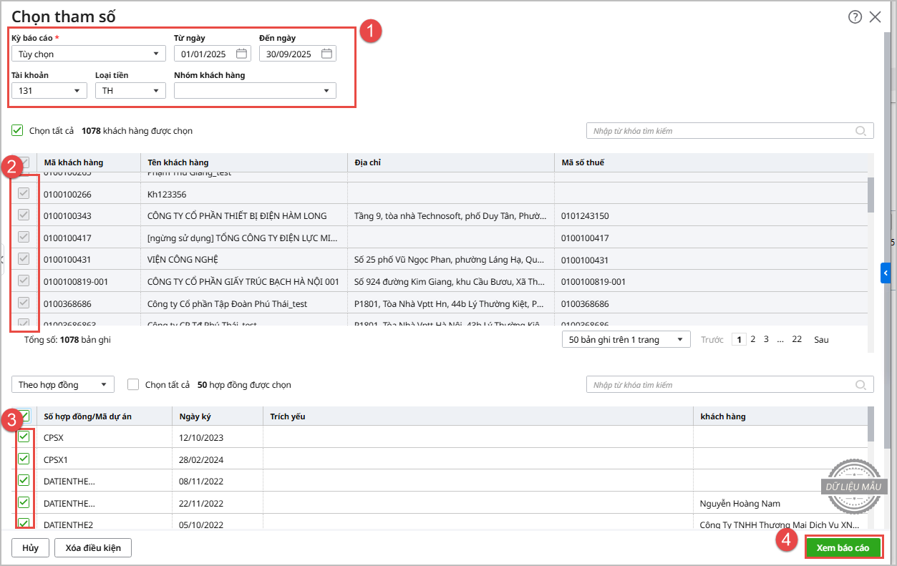This screenshot has width=897, height=566.
Task: Click the Xóa điều kiện button
Action: pos(93,548)
